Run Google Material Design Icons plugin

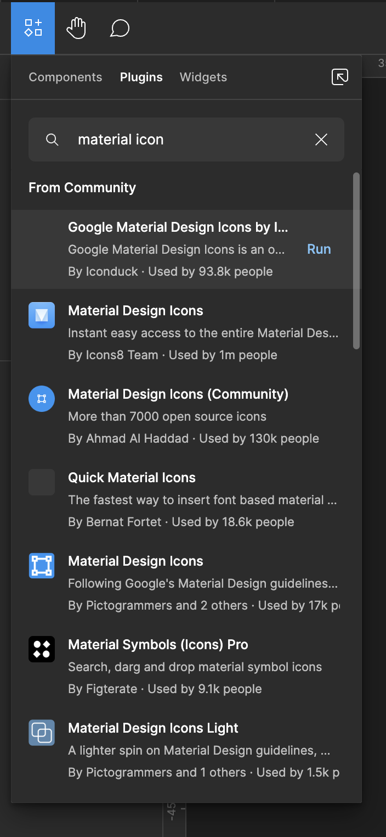click(x=319, y=249)
